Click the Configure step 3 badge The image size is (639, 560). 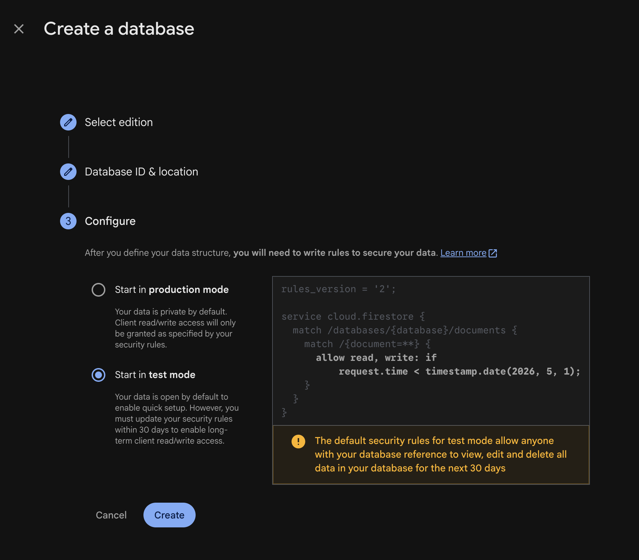[68, 221]
